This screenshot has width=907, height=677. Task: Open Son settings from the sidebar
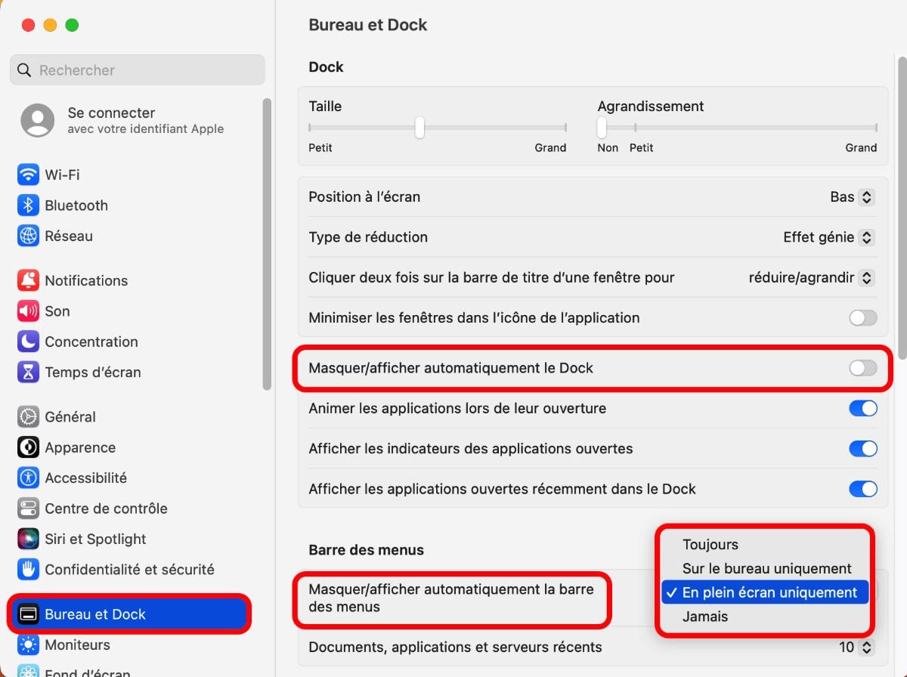(53, 311)
